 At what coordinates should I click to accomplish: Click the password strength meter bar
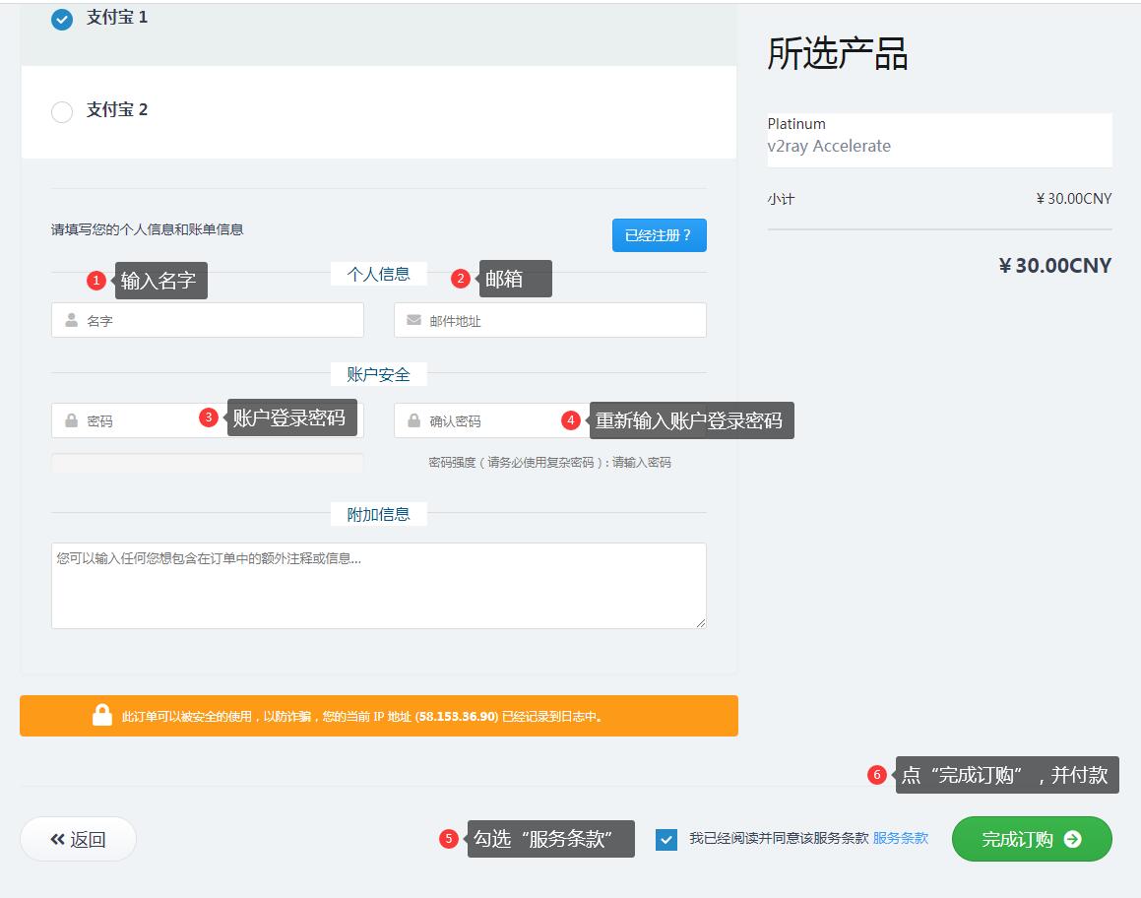(x=207, y=463)
